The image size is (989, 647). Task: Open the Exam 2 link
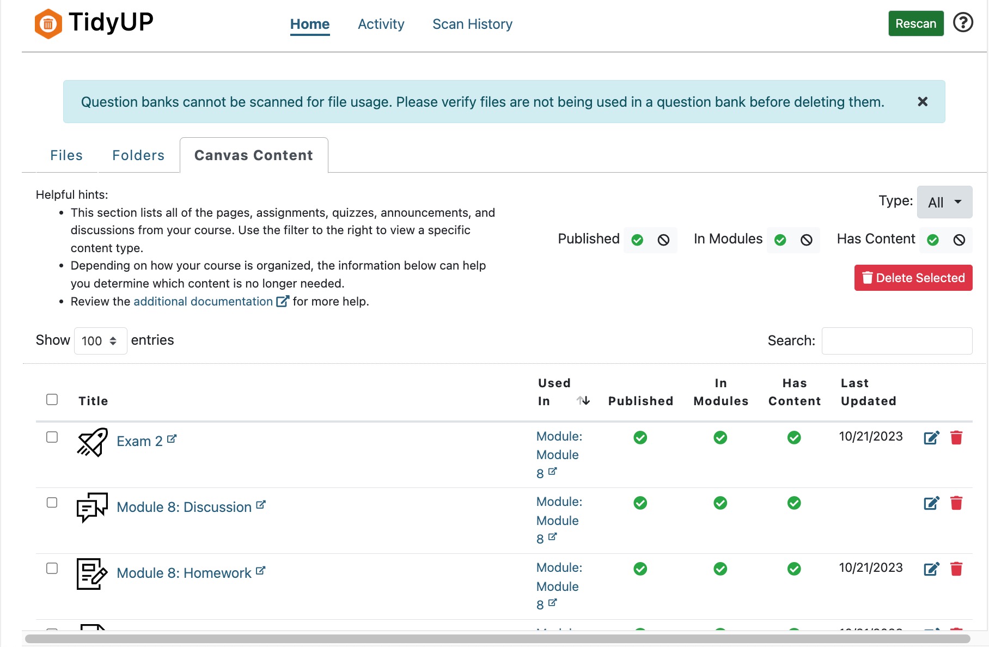point(146,441)
